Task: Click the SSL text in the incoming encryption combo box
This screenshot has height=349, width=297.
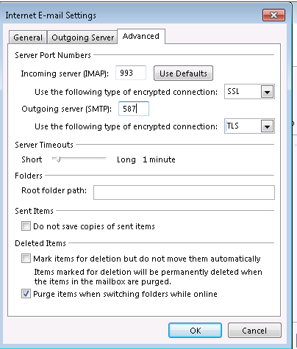Action: pyautogui.click(x=233, y=91)
